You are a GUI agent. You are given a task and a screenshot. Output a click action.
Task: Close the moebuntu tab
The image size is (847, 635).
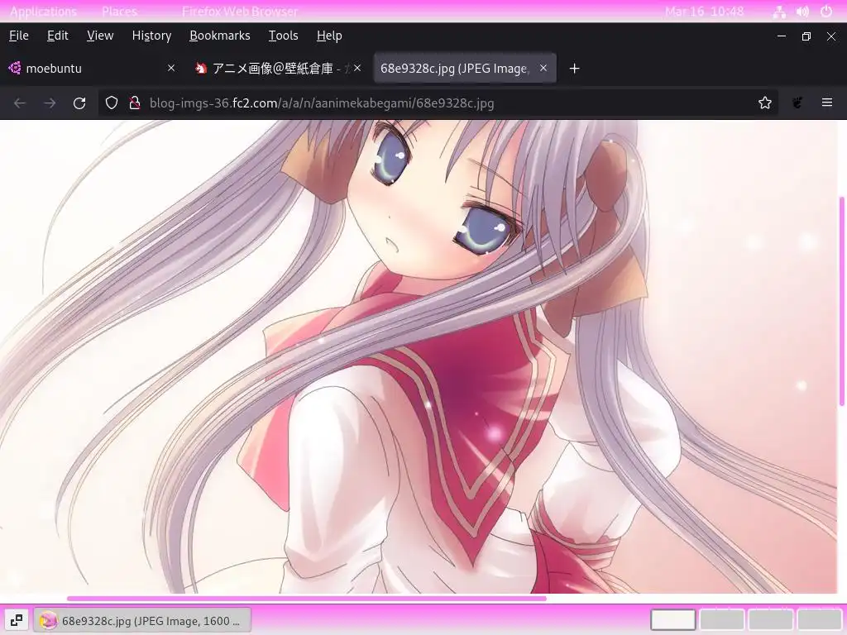170,68
